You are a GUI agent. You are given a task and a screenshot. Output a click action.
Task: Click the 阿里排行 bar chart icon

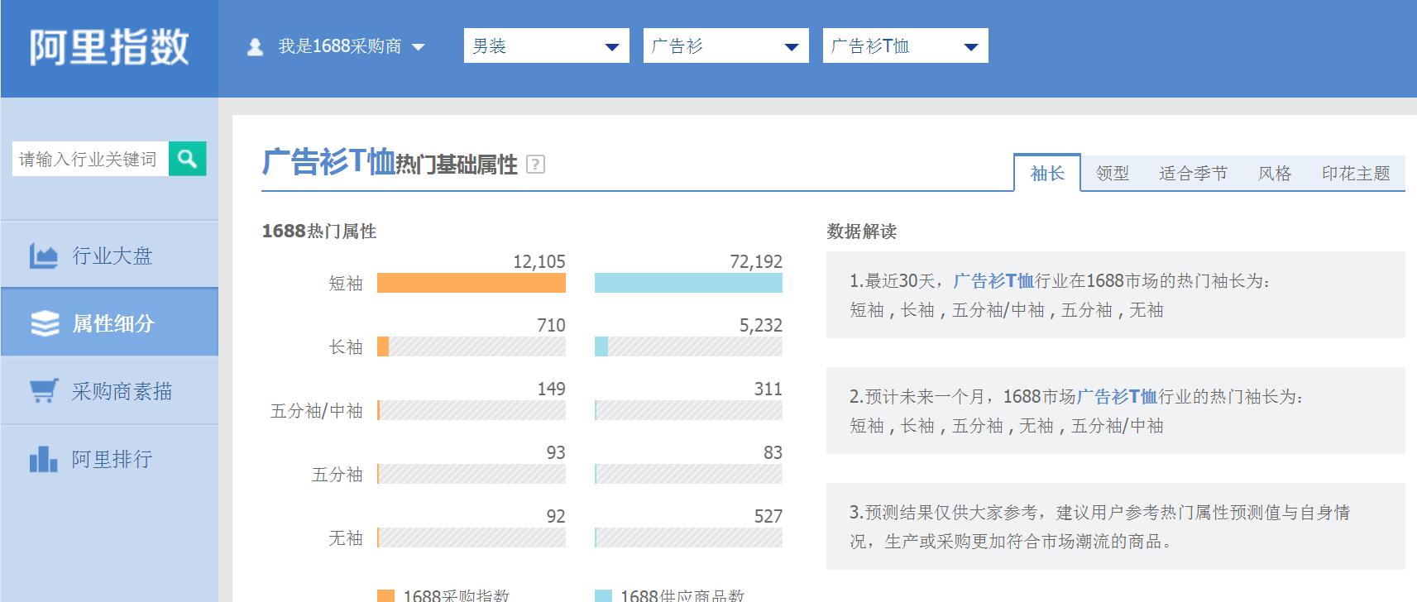[43, 459]
